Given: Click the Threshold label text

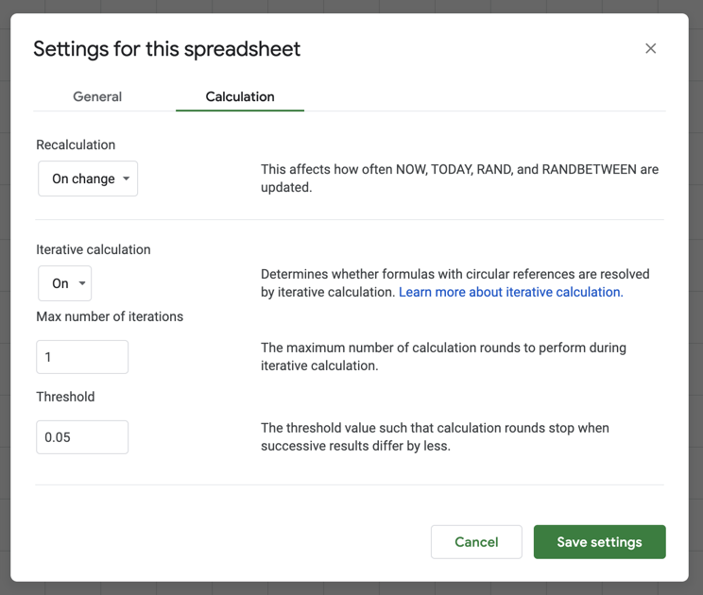Looking at the screenshot, I should 65,397.
